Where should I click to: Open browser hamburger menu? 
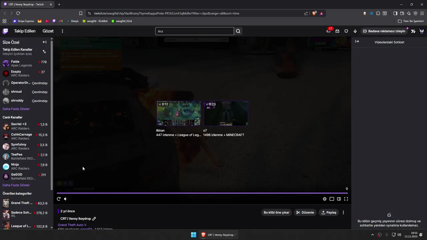pyautogui.click(x=422, y=13)
